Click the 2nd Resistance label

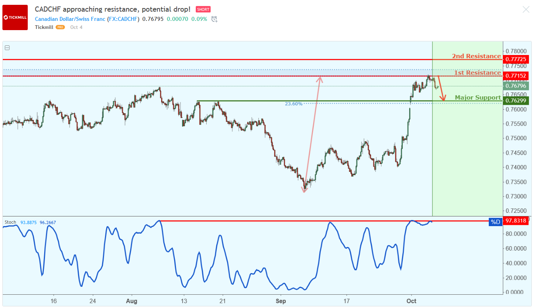[x=476, y=56]
